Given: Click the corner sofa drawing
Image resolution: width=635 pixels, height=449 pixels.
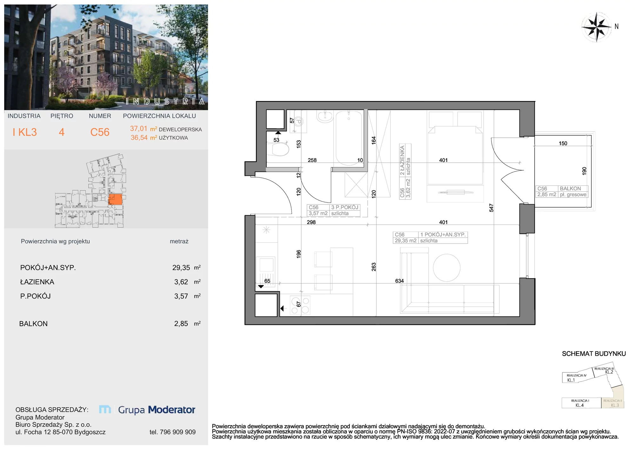Looking at the screenshot, I should pos(450,280).
